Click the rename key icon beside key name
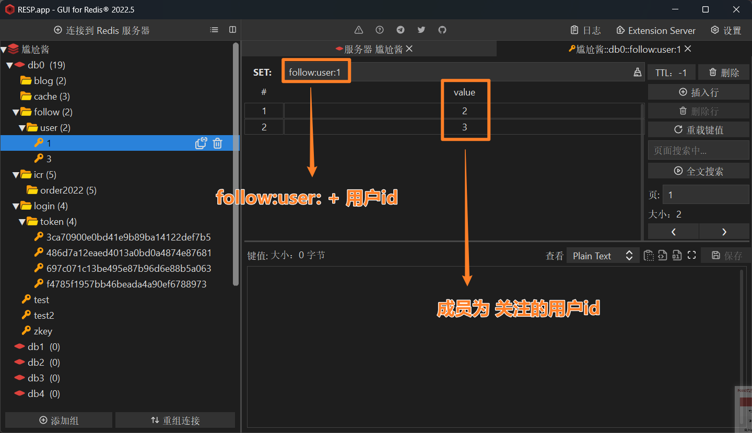Screen dimensions: 752x433 (638, 73)
